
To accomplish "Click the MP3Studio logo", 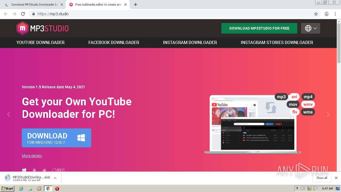I will tap(43, 28).
